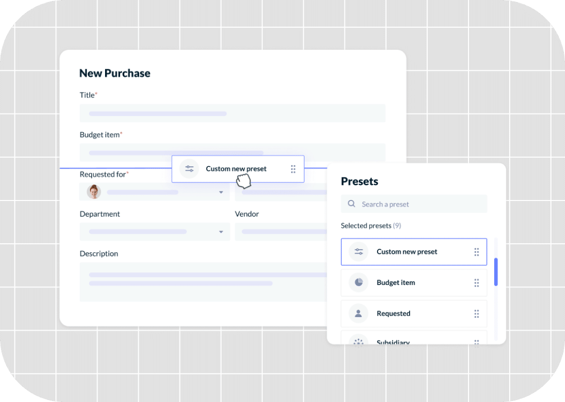The image size is (565, 402).
Task: Click the Presets panel scrollbar thumb
Action: pos(496,272)
